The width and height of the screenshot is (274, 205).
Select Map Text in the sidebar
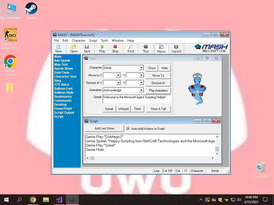pos(61,65)
